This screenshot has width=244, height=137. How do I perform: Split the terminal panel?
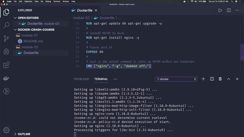(x=212, y=79)
